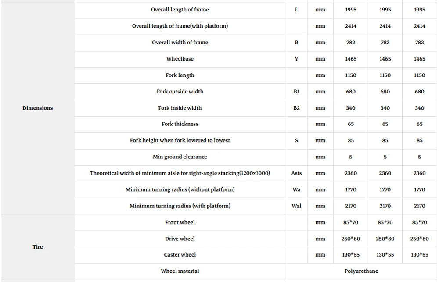Select the Drive wheel row label
This screenshot has height=282, width=439.
coord(180,239)
